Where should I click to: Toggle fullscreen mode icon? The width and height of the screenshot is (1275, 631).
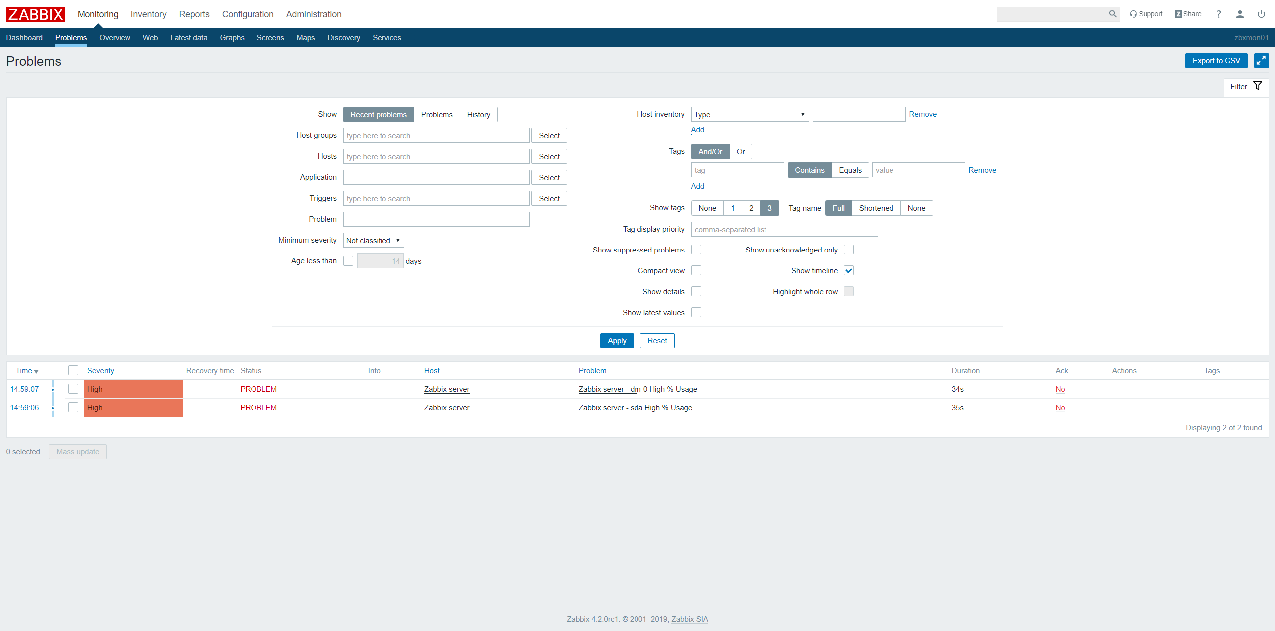click(1261, 61)
